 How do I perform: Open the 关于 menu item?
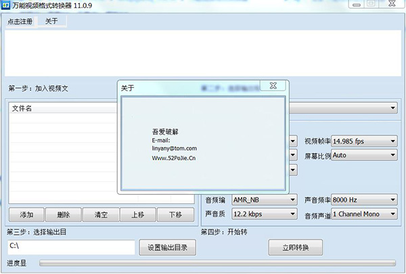[51, 22]
